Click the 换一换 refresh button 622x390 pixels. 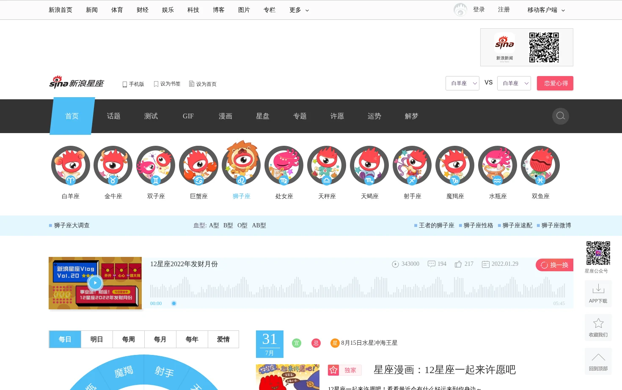pos(555,265)
